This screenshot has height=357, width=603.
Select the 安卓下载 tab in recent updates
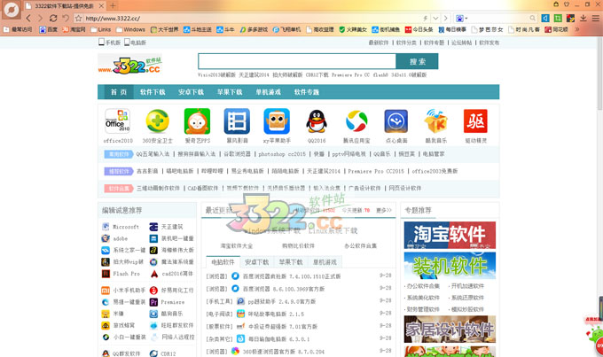pyautogui.click(x=257, y=262)
